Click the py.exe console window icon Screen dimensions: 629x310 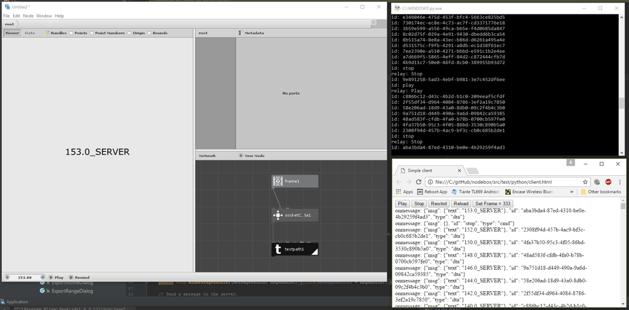tap(397, 8)
